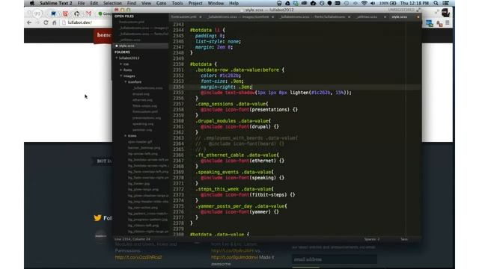Viewport: 479px width, 269px height.
Task: Open ajax-loader.gif in the sidebar
Action: (x=140, y=142)
